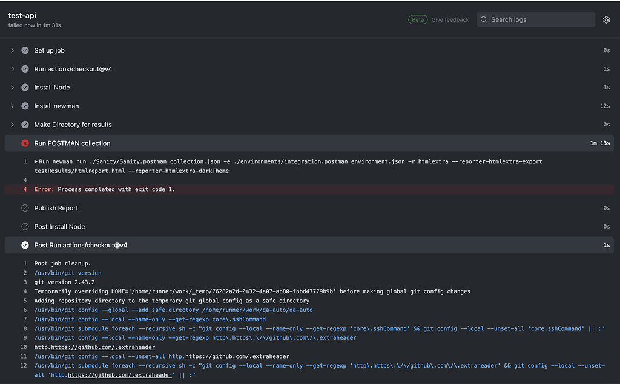The height and width of the screenshot is (384, 620).
Task: Click the magnifier icon in Search logs
Action: point(484,20)
